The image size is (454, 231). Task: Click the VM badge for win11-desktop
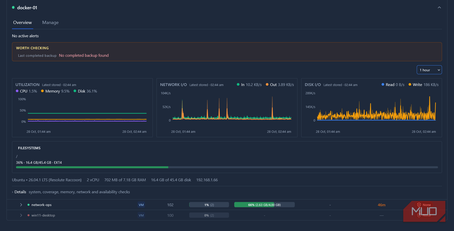141,215
